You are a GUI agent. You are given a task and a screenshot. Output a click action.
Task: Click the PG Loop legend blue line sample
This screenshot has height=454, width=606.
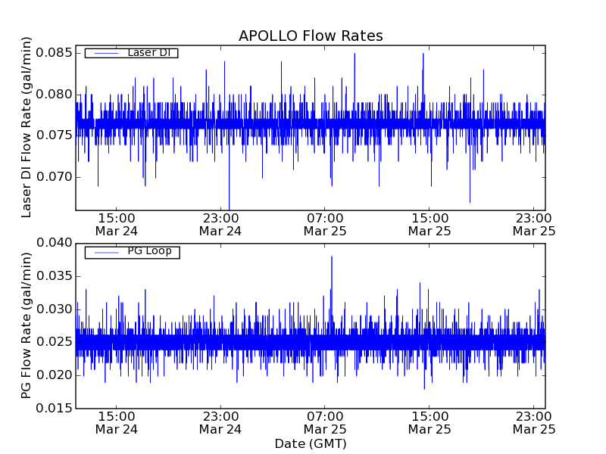(x=106, y=253)
